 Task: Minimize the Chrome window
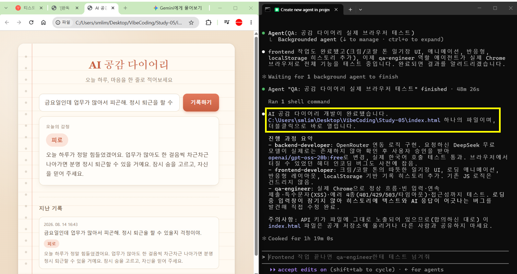221,8
